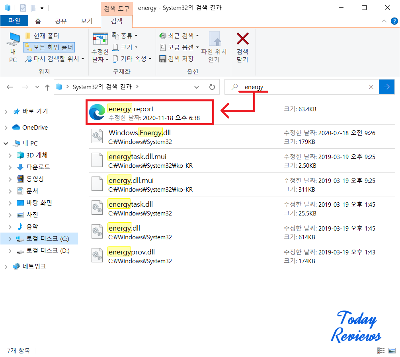
Task: Collapse the ribbon with the chevron
Action: click(384, 21)
